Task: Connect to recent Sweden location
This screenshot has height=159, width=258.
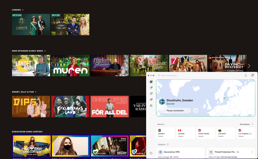Action: click(165, 133)
